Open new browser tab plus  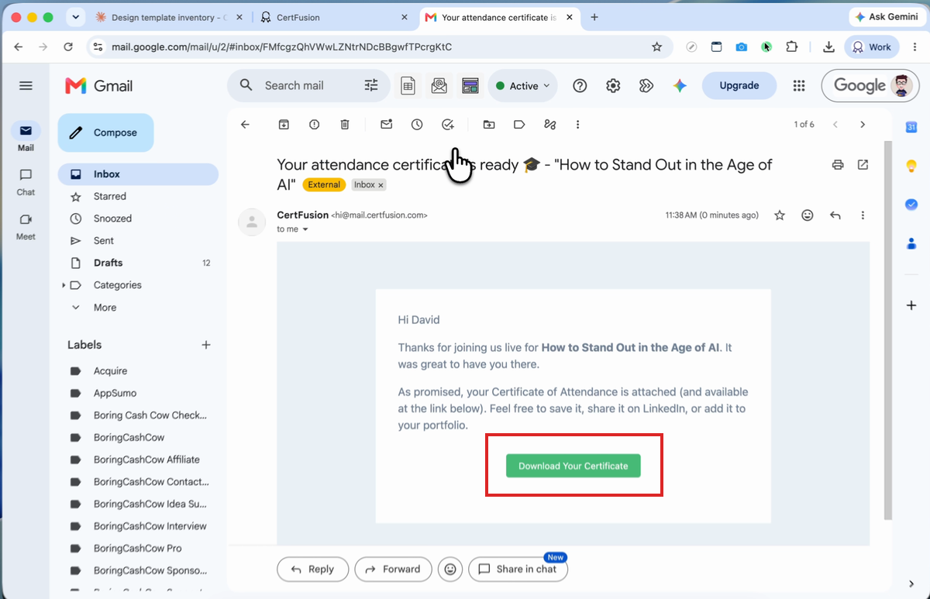(594, 17)
